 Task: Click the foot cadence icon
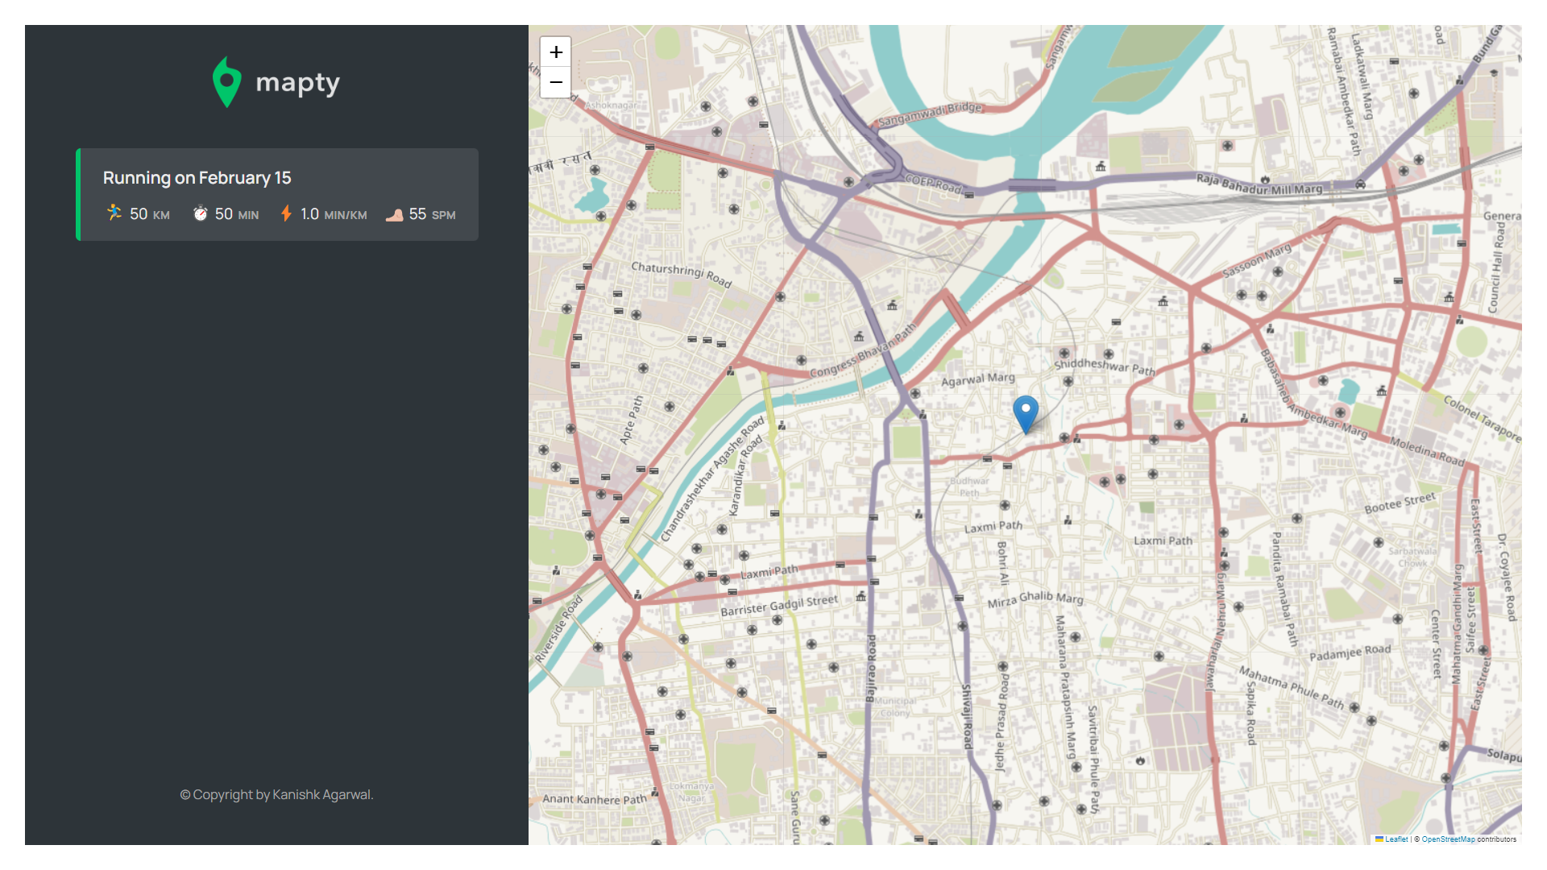(394, 214)
